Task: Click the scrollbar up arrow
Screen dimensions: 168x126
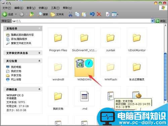Action: (165, 25)
